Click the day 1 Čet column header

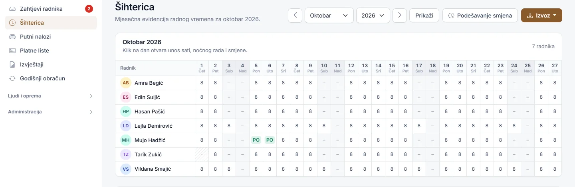(202, 68)
